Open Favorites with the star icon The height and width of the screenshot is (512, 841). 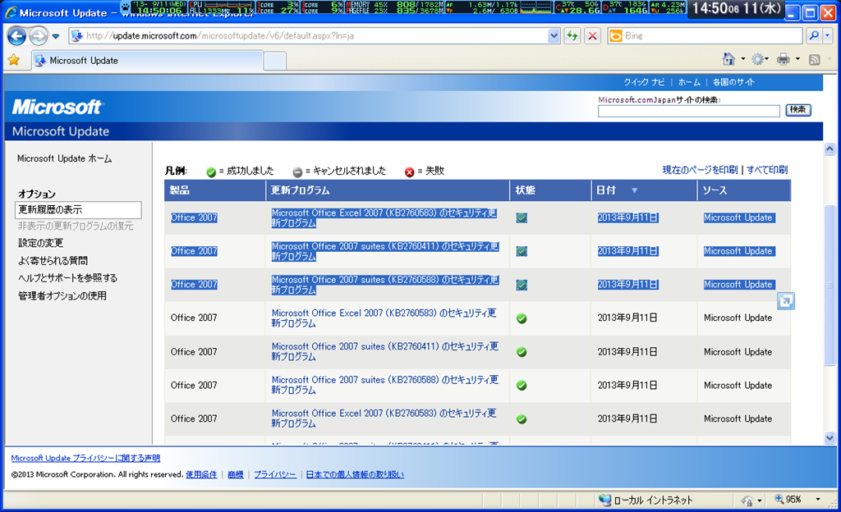coord(14,60)
